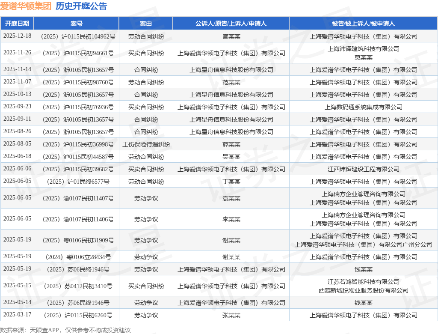Viewport: 438px width, 334px height.
Task: Select the date cell 2025-09-11
Action: coord(17,119)
